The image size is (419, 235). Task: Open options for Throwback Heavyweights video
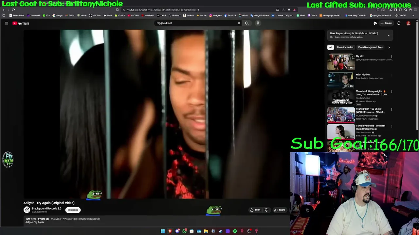point(392,92)
